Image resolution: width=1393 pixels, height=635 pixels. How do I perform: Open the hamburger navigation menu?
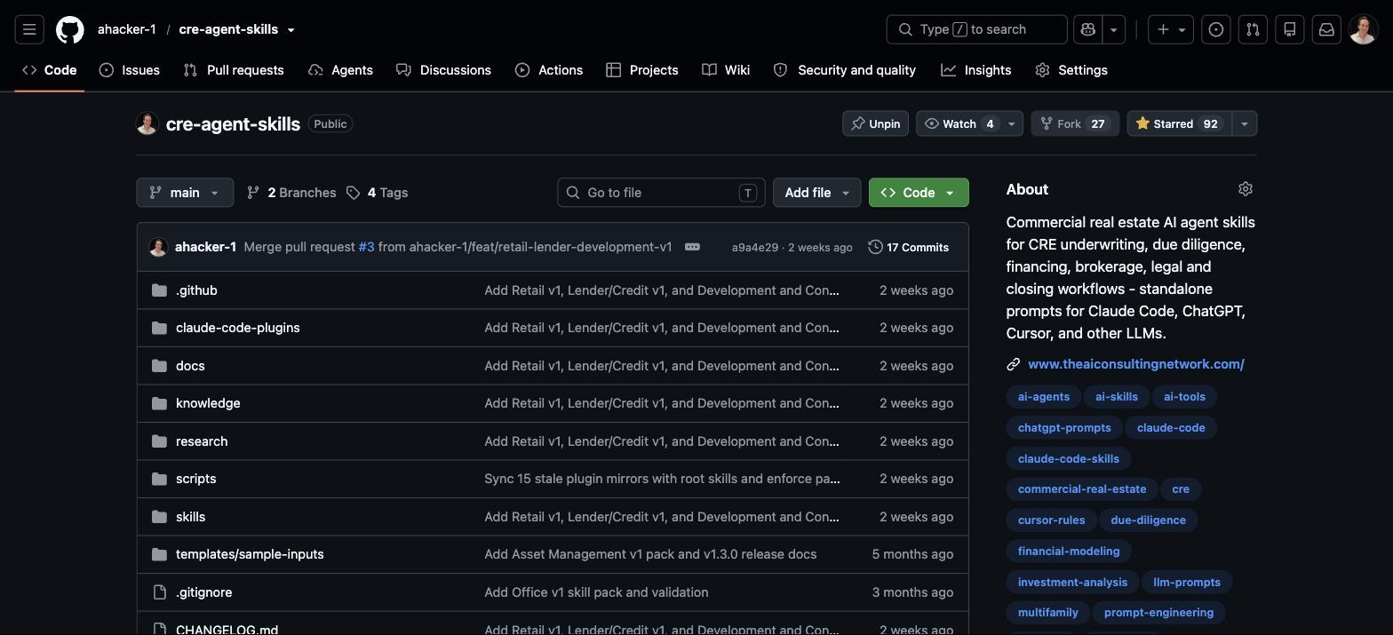[29, 29]
